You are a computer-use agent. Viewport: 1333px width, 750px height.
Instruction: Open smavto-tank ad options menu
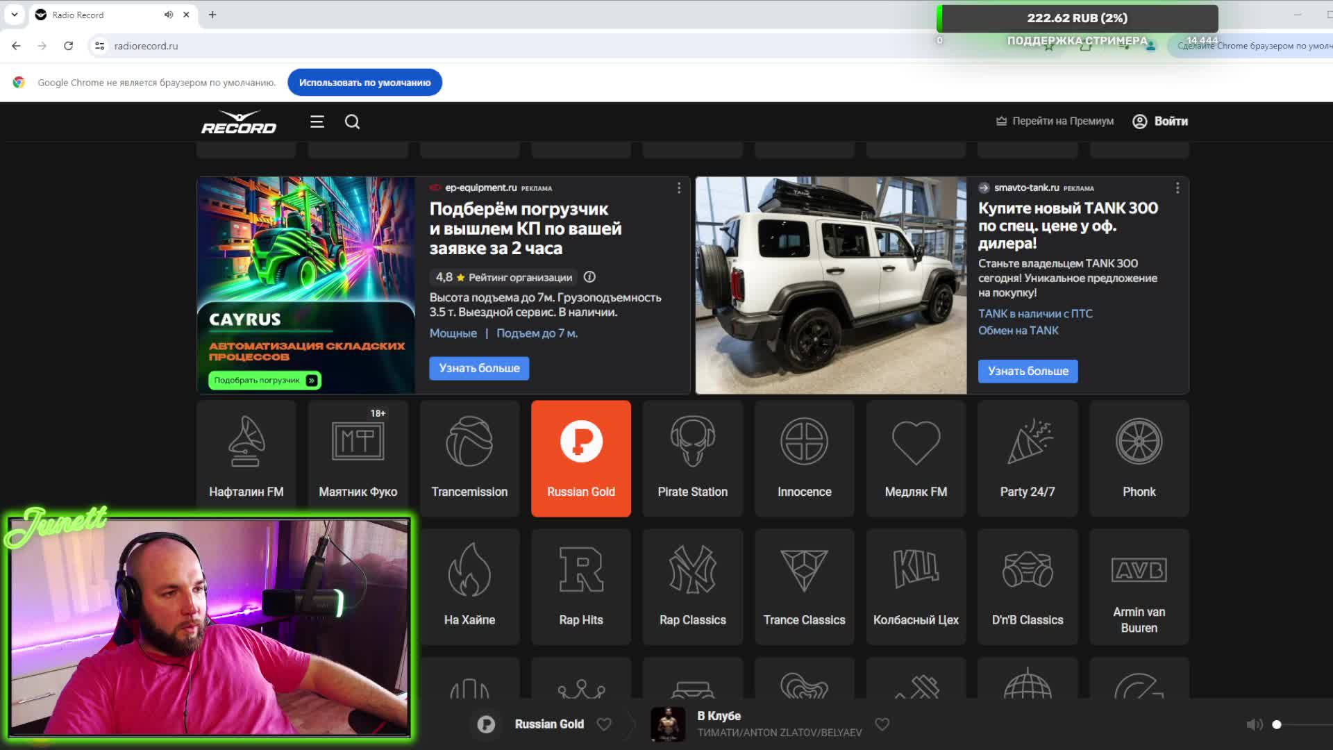pyautogui.click(x=1177, y=188)
